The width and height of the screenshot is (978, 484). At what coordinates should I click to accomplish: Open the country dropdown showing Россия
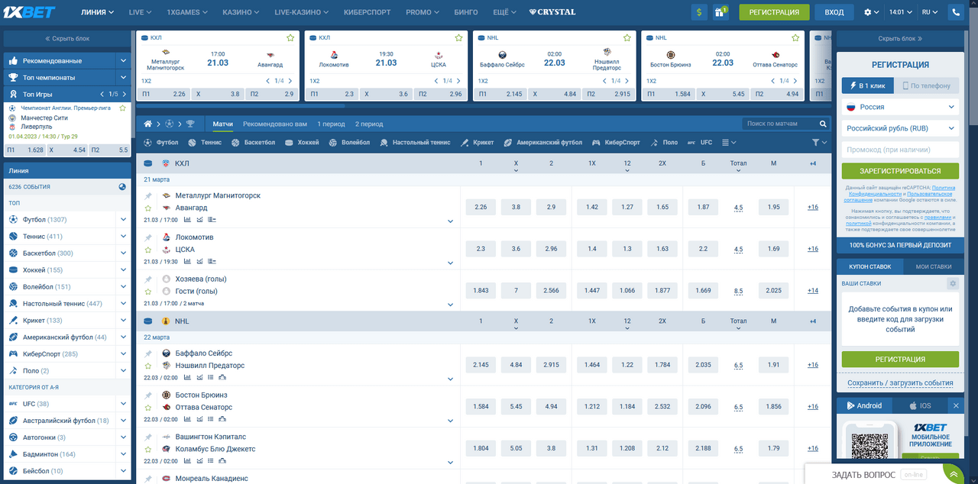click(900, 107)
